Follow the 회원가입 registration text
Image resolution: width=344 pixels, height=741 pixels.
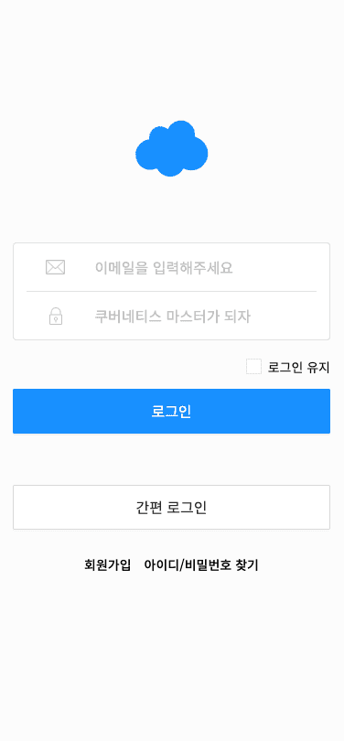coord(107,564)
